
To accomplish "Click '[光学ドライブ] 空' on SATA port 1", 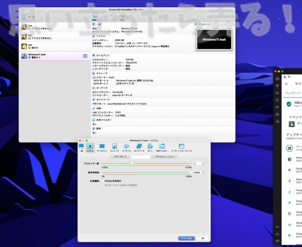I will coord(125,84).
